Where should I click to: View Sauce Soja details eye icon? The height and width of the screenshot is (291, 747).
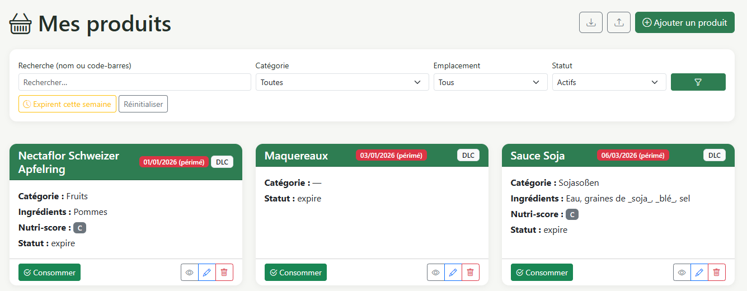click(682, 273)
